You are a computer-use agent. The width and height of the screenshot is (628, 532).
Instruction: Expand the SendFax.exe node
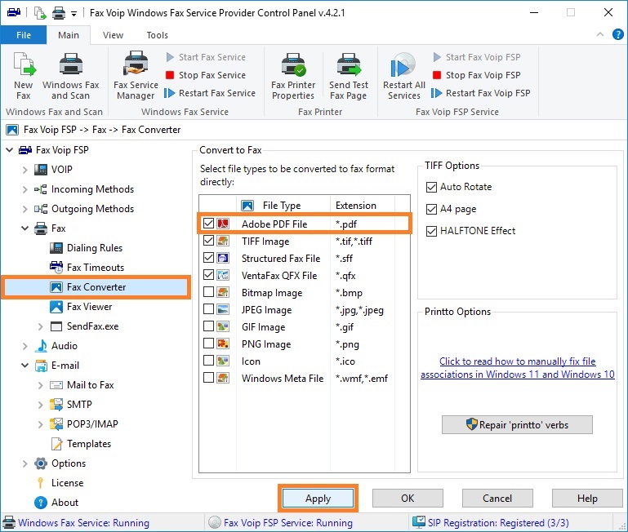41,326
